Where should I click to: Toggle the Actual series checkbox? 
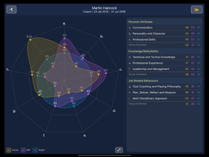tap(9, 150)
